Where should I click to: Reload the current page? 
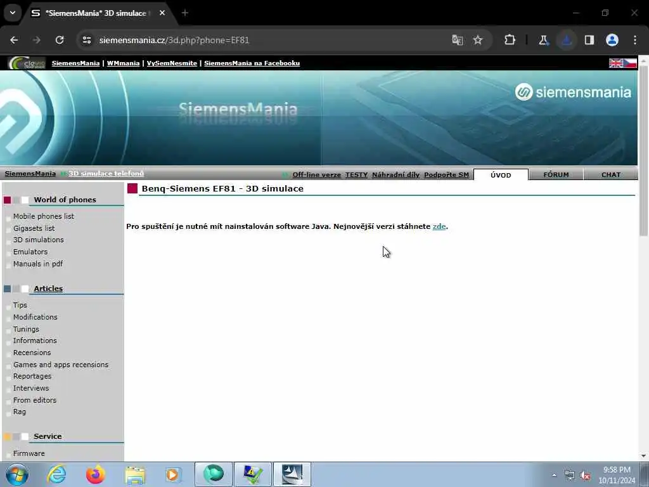tap(60, 40)
